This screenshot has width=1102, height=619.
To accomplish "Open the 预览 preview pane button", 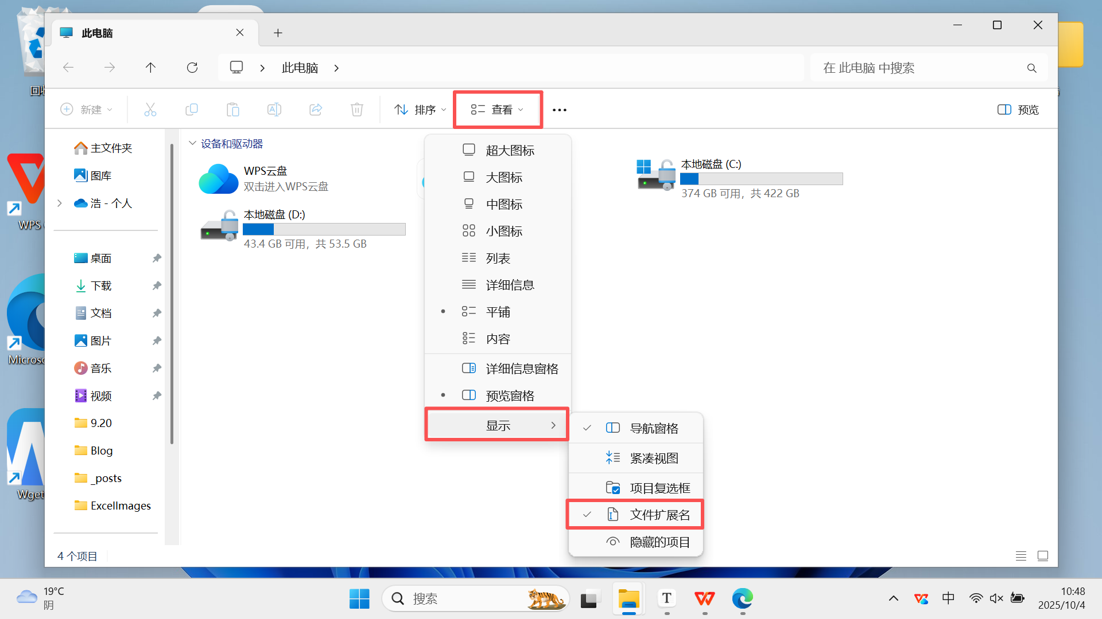I will tap(1018, 109).
